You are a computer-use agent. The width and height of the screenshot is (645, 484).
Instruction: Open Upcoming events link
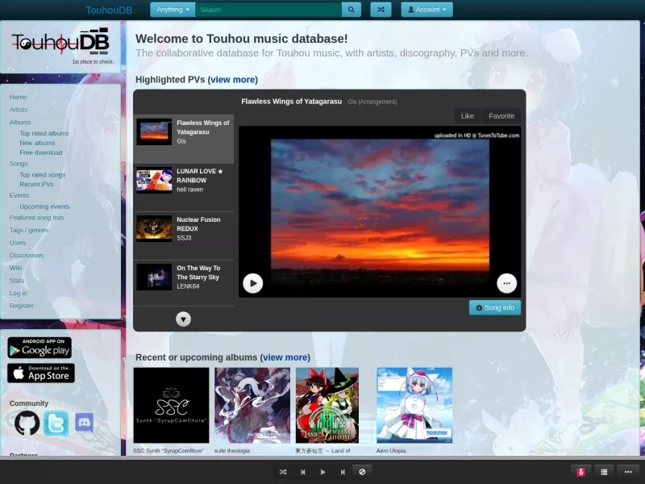[x=45, y=207]
